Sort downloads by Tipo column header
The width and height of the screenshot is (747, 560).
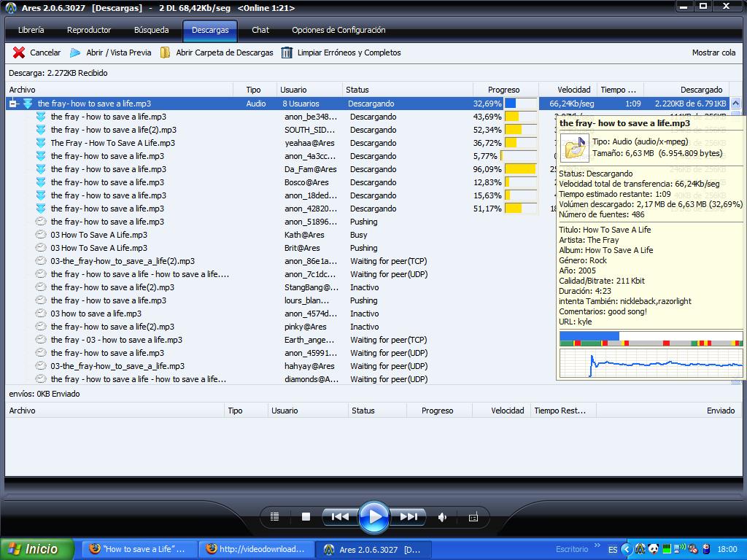click(255, 90)
